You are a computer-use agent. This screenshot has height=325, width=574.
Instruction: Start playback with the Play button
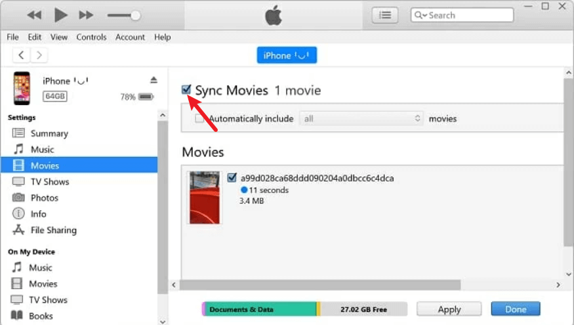(x=61, y=15)
